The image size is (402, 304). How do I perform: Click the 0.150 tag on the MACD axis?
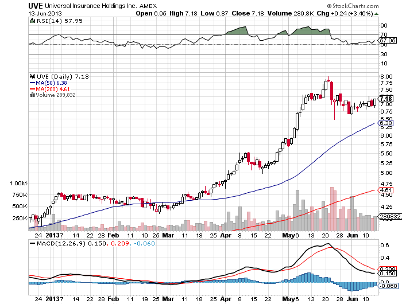pos(388,274)
